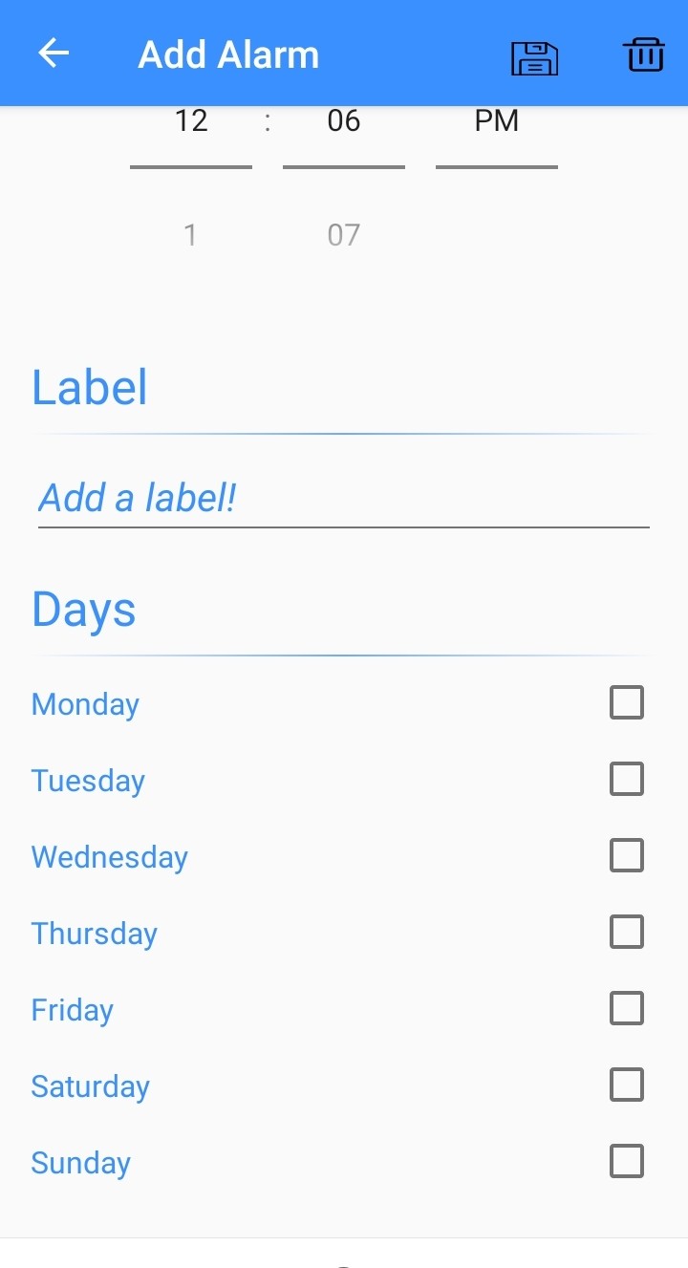The height and width of the screenshot is (1268, 688).
Task: Enable the Monday checkbox
Action: click(627, 702)
